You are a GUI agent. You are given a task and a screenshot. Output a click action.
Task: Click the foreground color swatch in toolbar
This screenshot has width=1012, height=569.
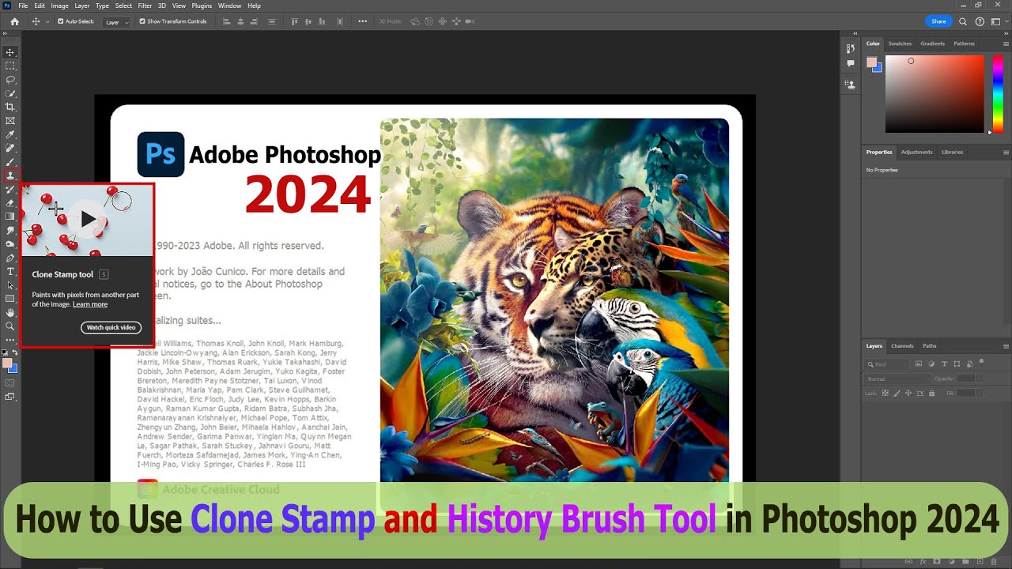point(7,364)
